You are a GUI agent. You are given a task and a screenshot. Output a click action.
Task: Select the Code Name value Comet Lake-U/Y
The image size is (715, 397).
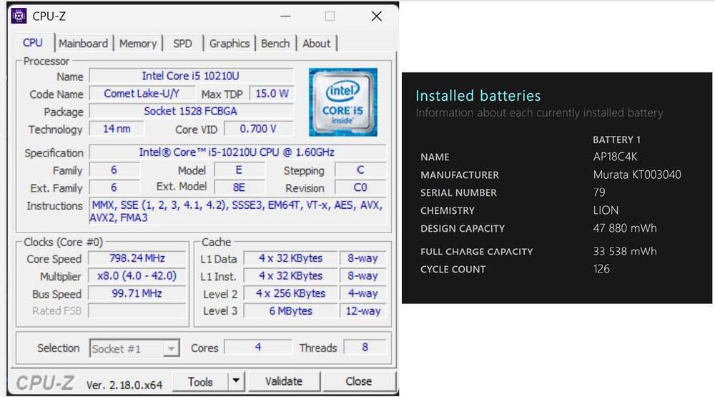142,94
